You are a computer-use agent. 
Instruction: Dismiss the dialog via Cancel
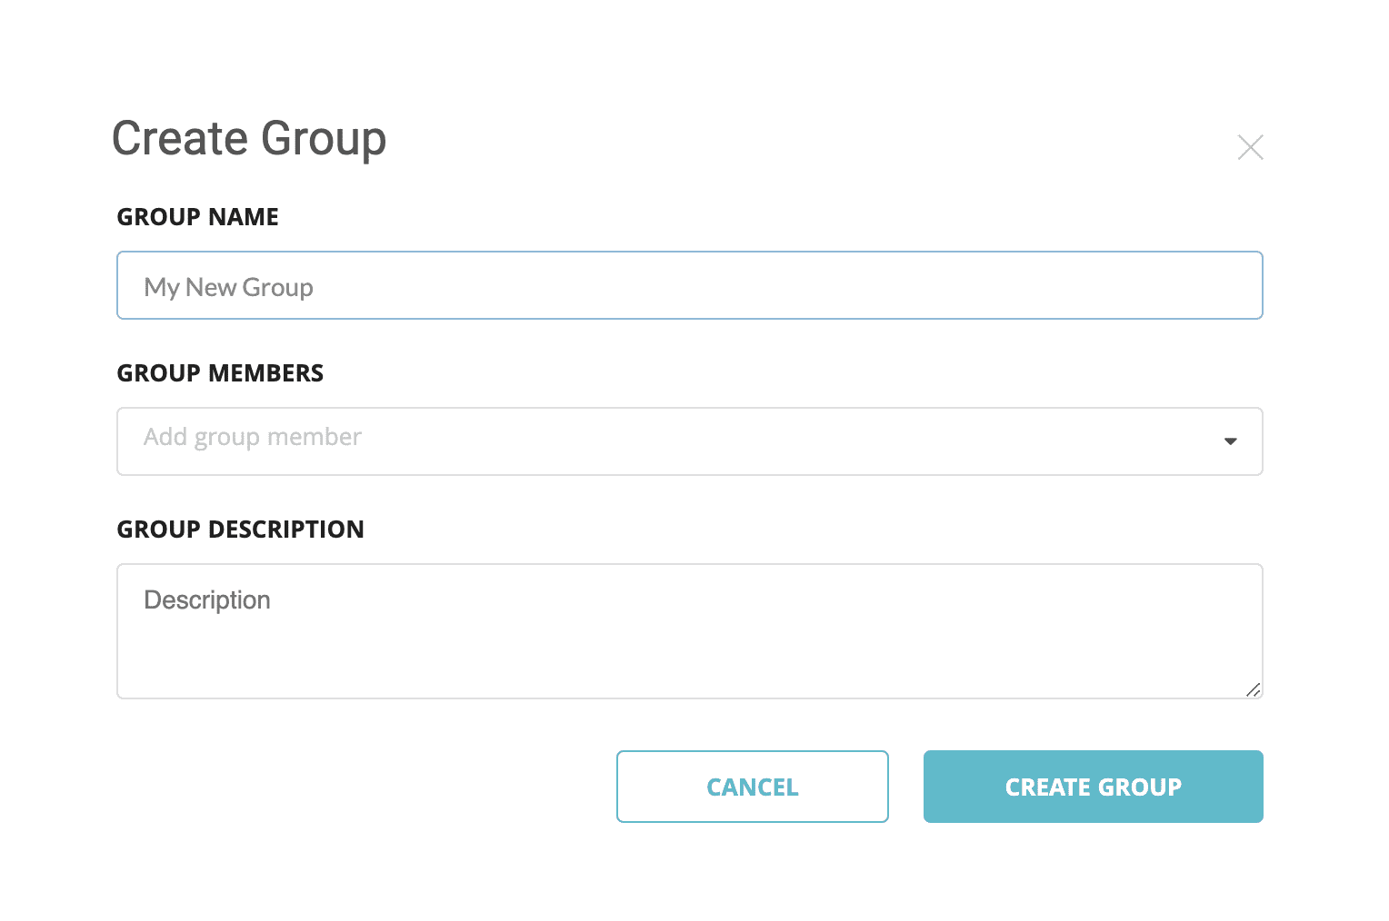753,787
